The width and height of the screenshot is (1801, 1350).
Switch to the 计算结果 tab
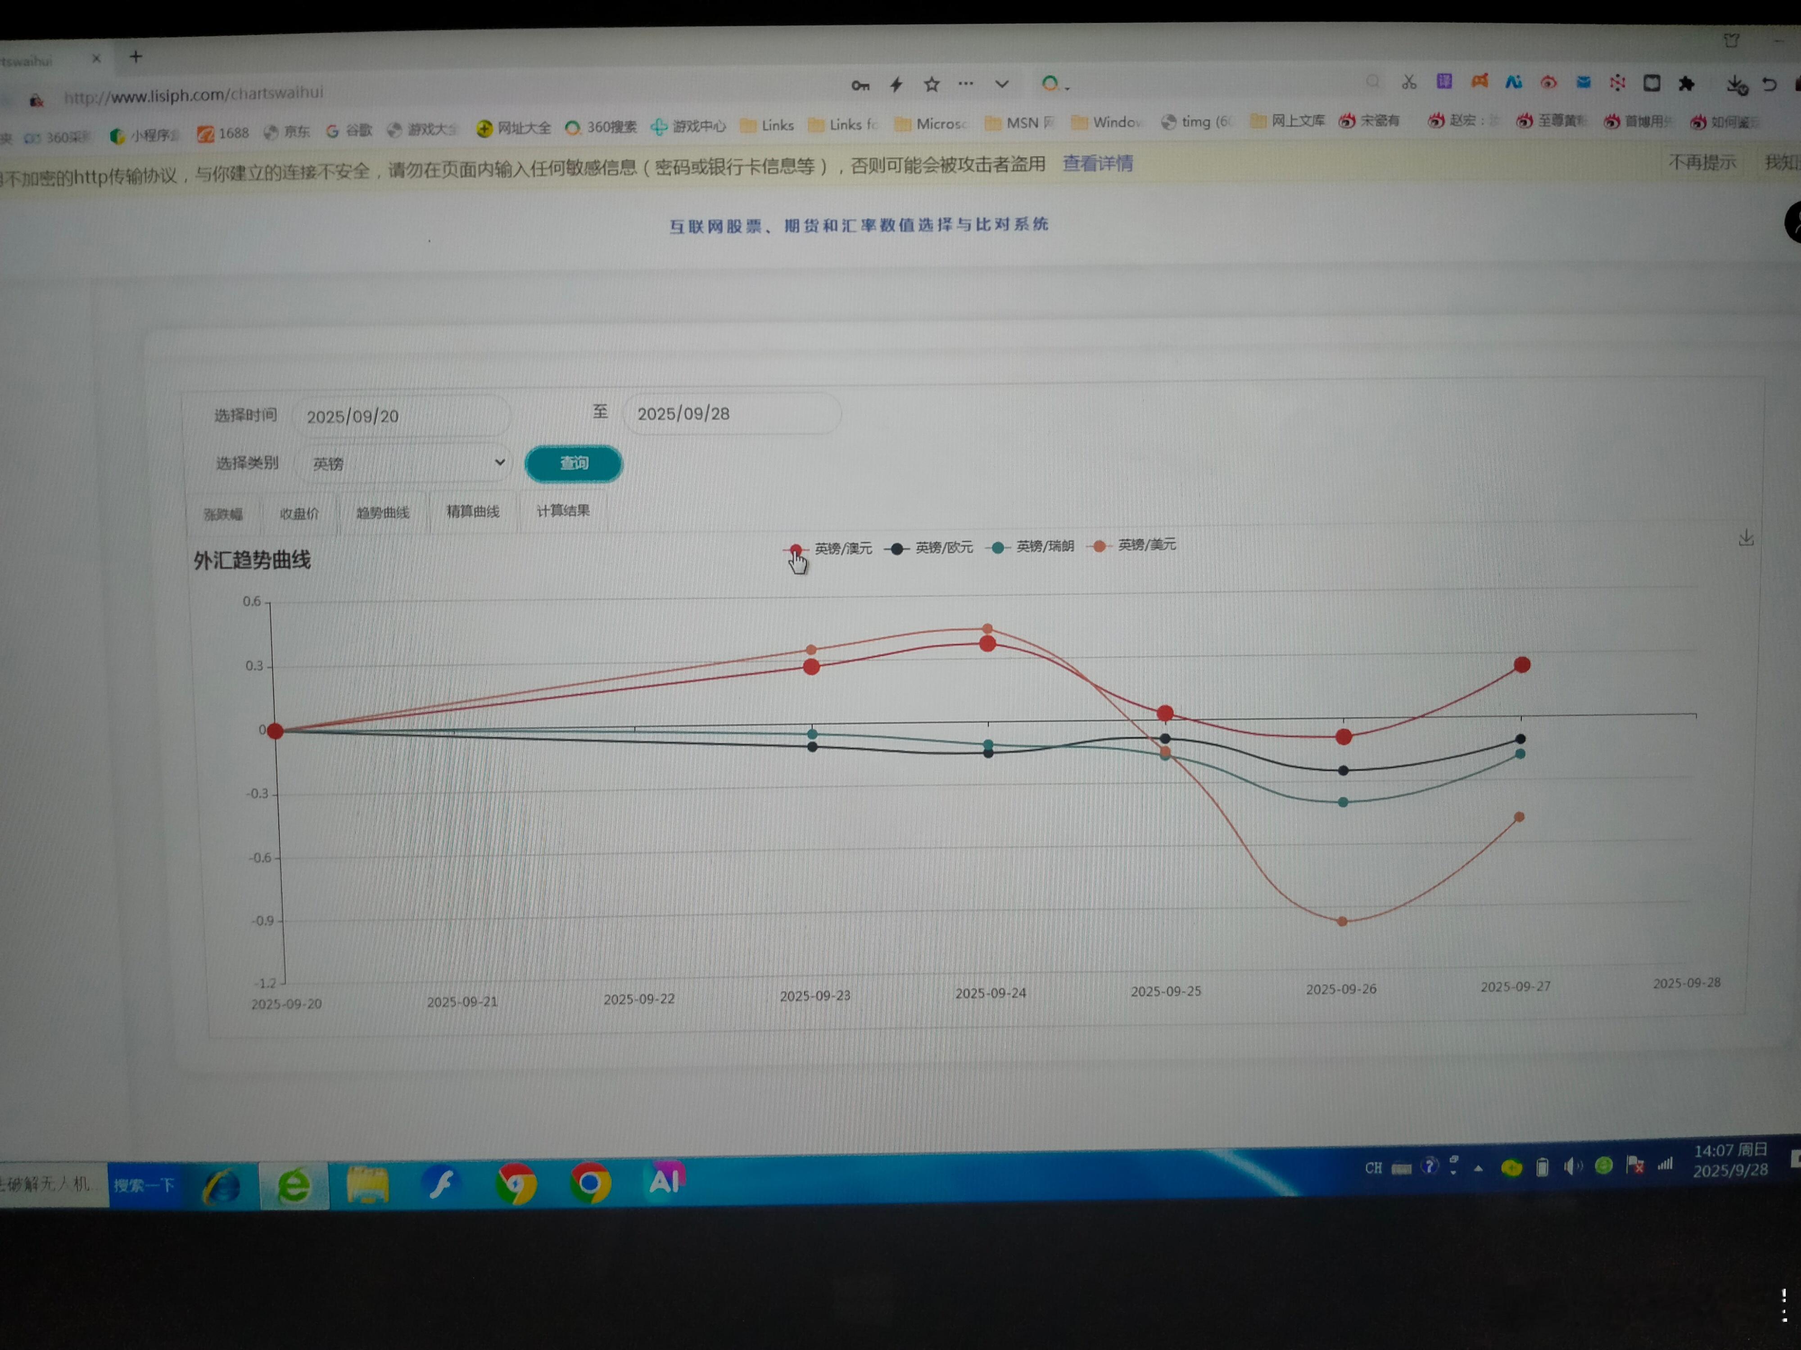[563, 510]
